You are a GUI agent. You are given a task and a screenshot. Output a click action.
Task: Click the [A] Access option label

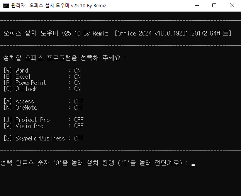coord(19,101)
